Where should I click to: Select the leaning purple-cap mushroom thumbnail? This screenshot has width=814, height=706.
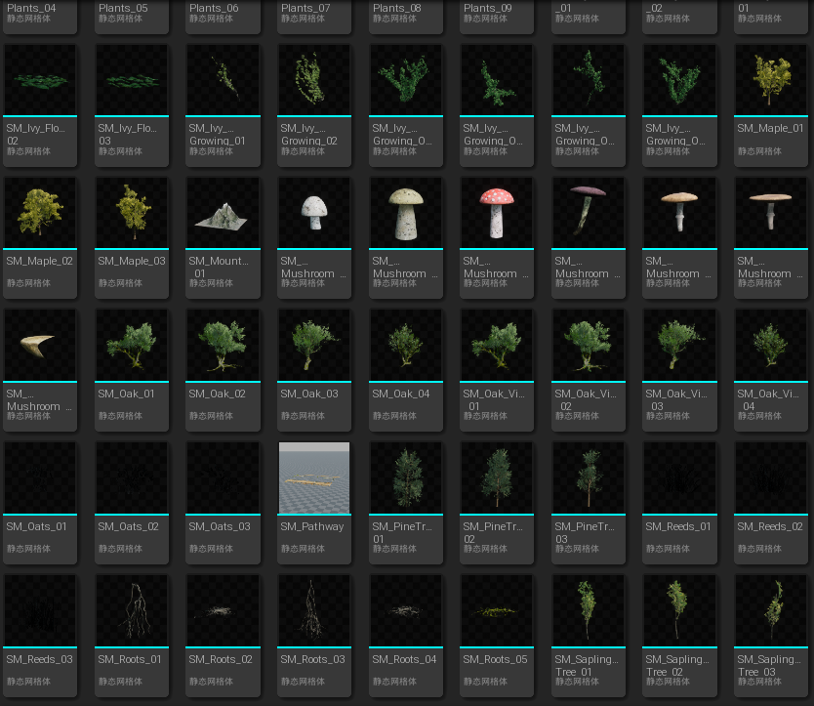pyautogui.click(x=589, y=213)
